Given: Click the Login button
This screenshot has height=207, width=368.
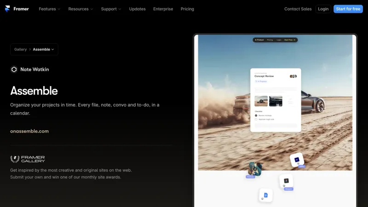Looking at the screenshot, I should coord(323,9).
